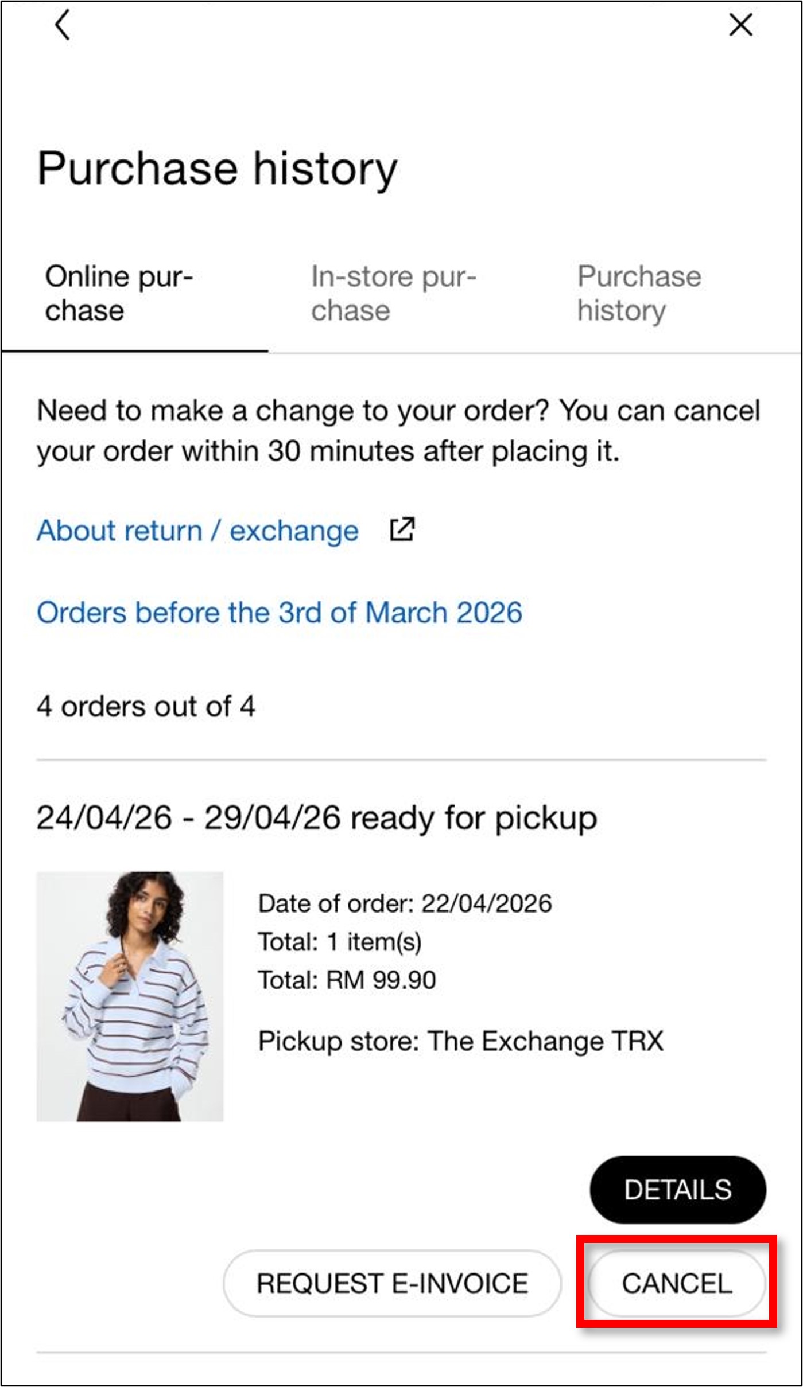Click the 30-minute cancellation notice text
The width and height of the screenshot is (803, 1387).
pos(398,431)
